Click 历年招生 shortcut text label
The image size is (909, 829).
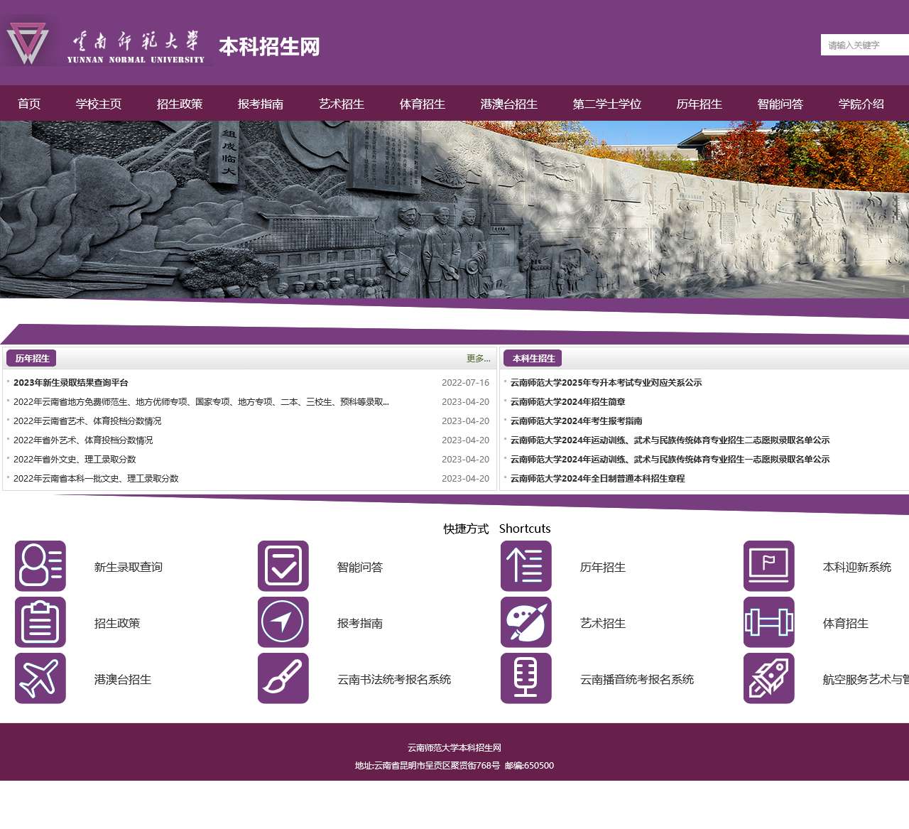pos(603,567)
